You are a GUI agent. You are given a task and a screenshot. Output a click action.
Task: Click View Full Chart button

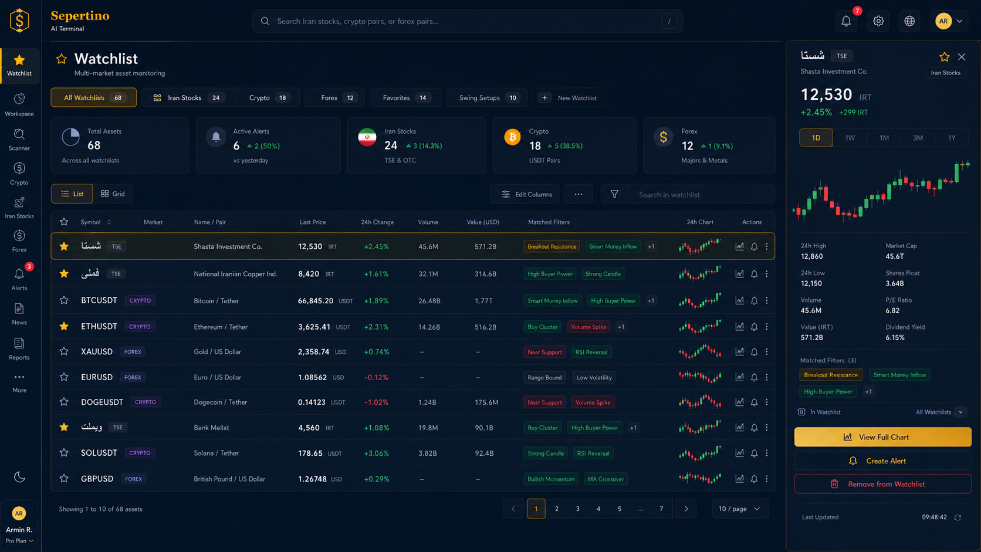(882, 437)
